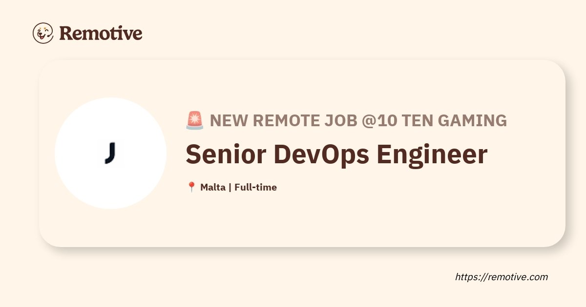Click the red siren emoji icon
Viewport: 586px width, 307px height.
tap(195, 120)
